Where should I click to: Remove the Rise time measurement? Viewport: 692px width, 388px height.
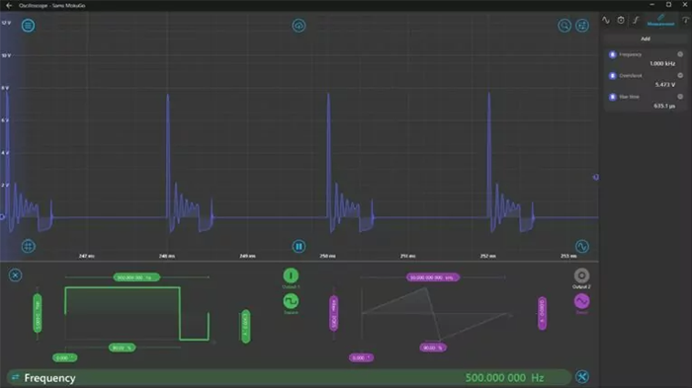(680, 97)
